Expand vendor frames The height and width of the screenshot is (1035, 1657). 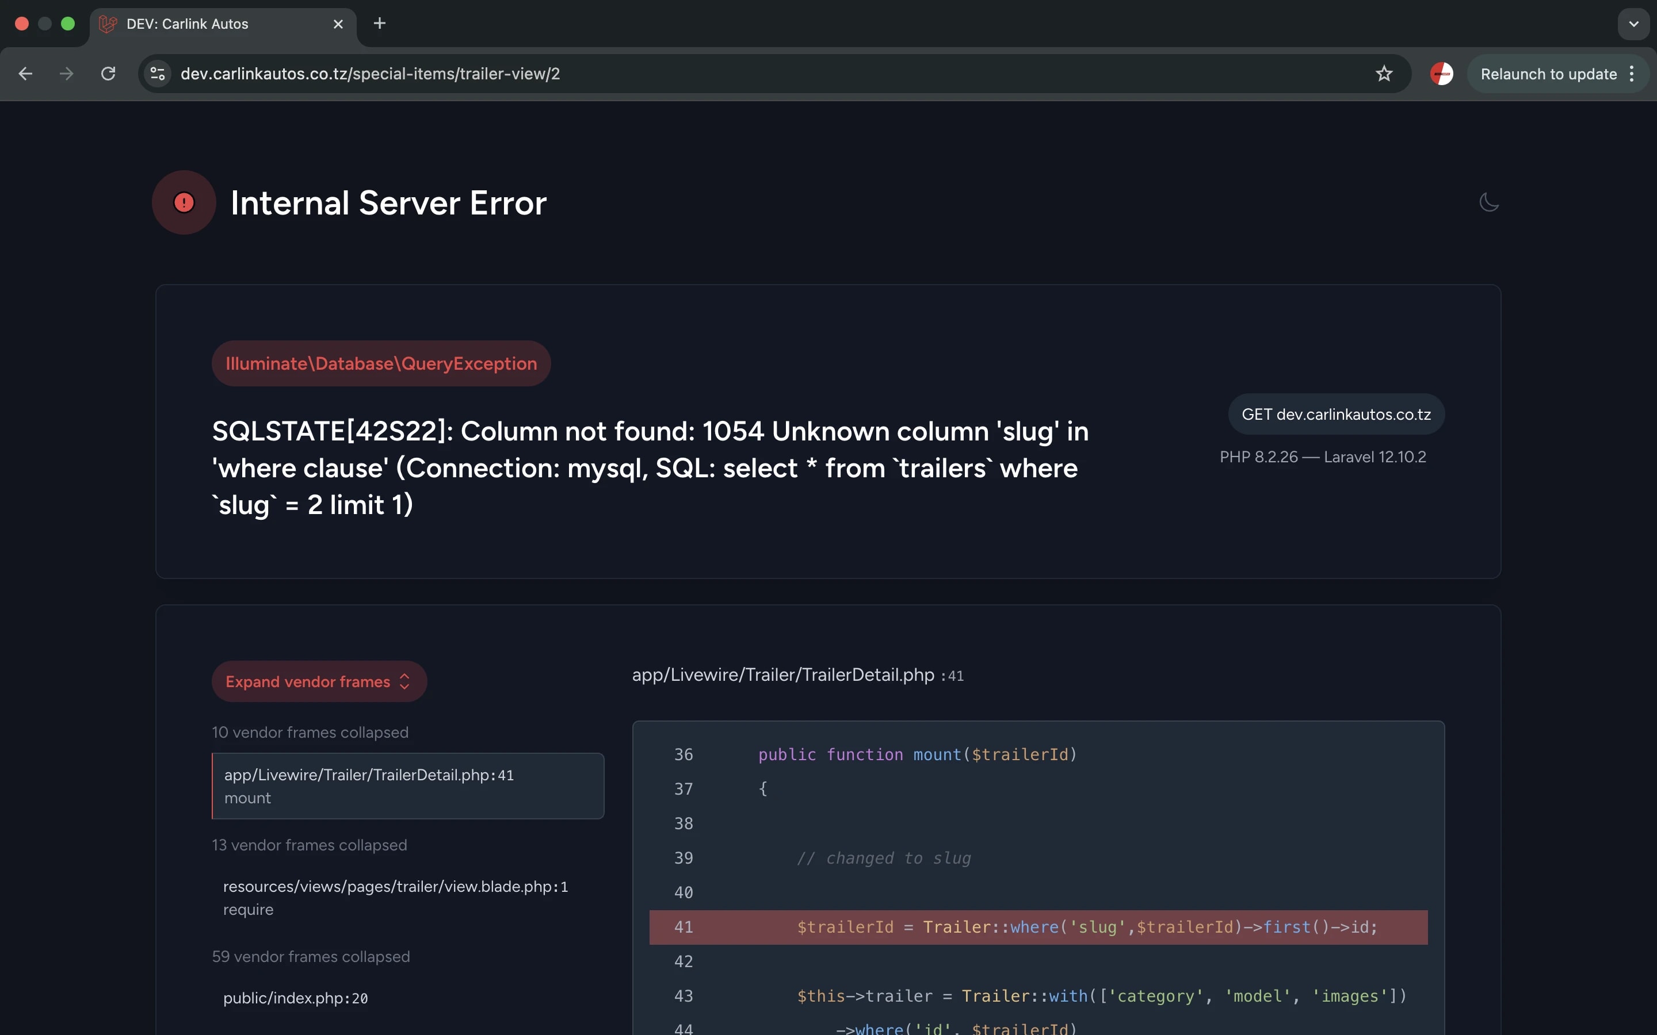[319, 681]
